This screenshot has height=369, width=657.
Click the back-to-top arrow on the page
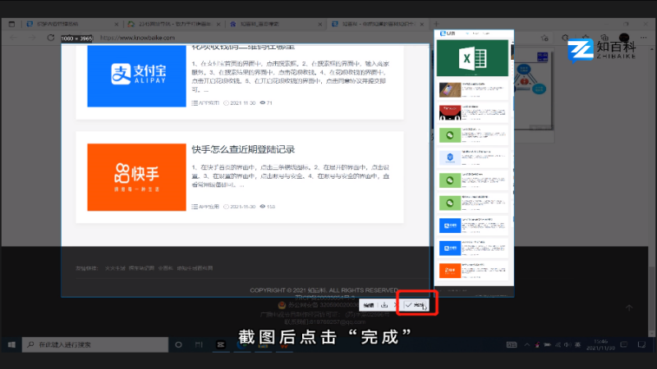629,307
